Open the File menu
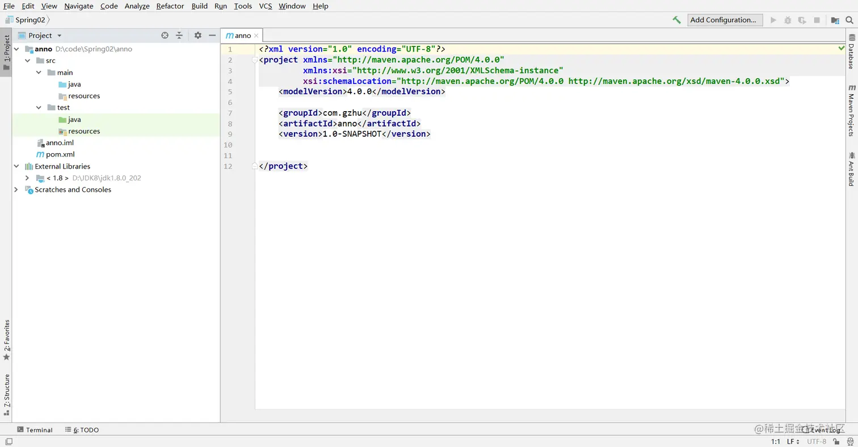This screenshot has height=447, width=858. 9,6
